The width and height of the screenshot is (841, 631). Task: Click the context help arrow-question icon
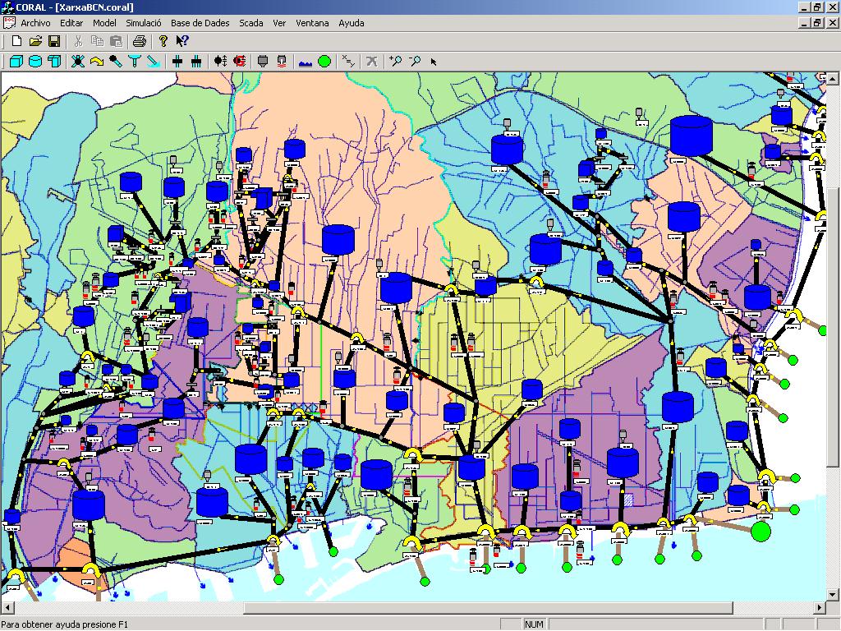coord(182,41)
